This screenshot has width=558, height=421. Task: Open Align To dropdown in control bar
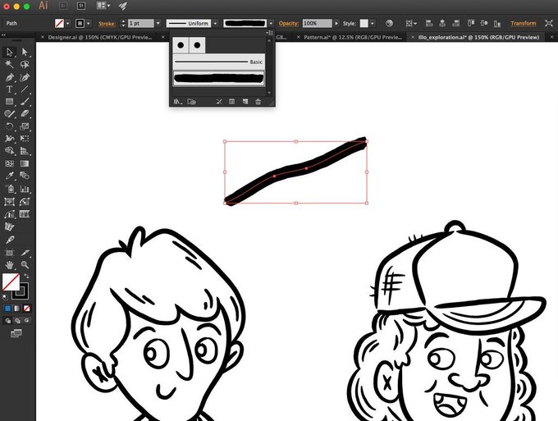point(411,24)
